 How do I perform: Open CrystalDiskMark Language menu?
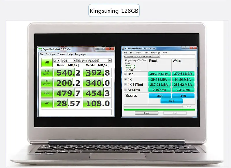click(x=81, y=54)
